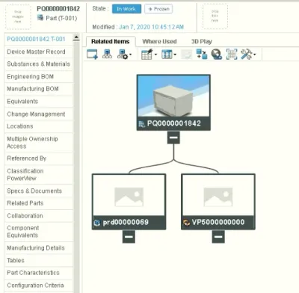Open the table edit icon dropdown
The image size is (299, 293).
(149, 54)
